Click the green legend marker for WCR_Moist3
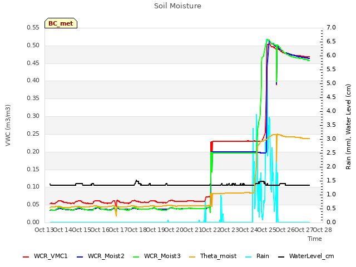The width and height of the screenshot is (356, 267). click(x=136, y=257)
